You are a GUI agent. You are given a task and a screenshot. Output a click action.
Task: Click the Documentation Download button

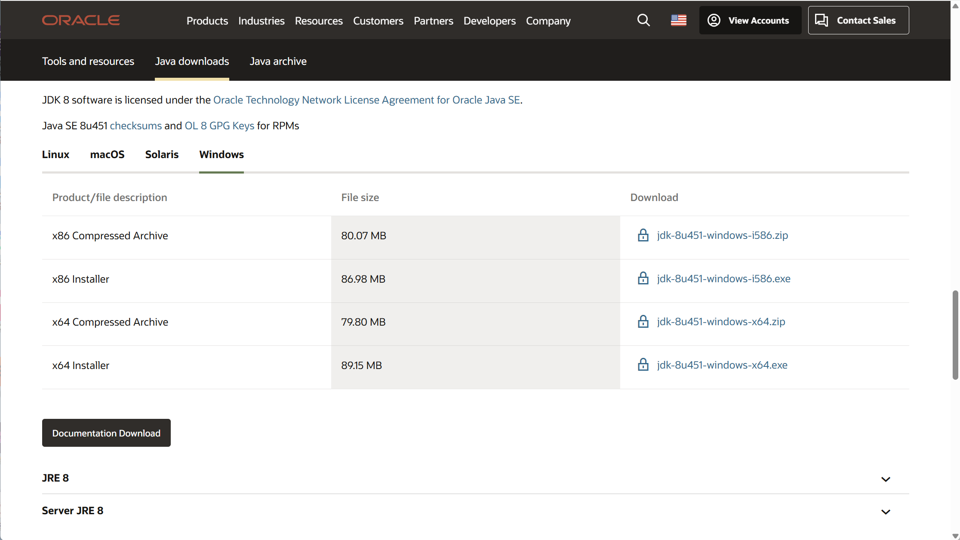point(106,433)
